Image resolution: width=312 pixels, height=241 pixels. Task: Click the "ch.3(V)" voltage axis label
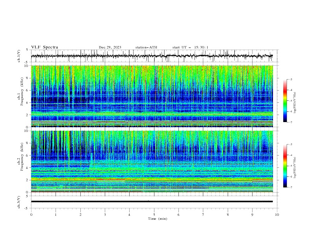[x=19, y=202]
